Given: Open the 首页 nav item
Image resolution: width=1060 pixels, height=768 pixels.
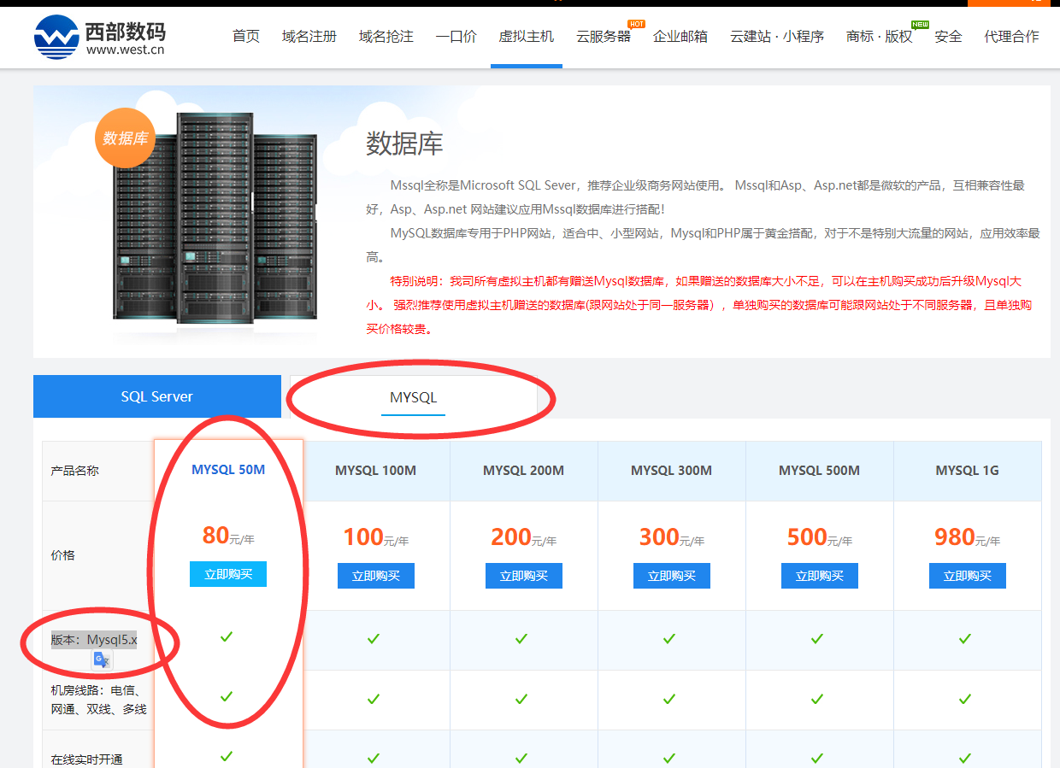Looking at the screenshot, I should coord(246,36).
